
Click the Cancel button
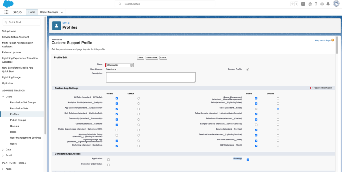163,58
